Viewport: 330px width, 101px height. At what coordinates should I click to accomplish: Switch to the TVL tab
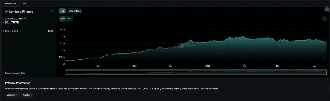(x=25, y=4)
